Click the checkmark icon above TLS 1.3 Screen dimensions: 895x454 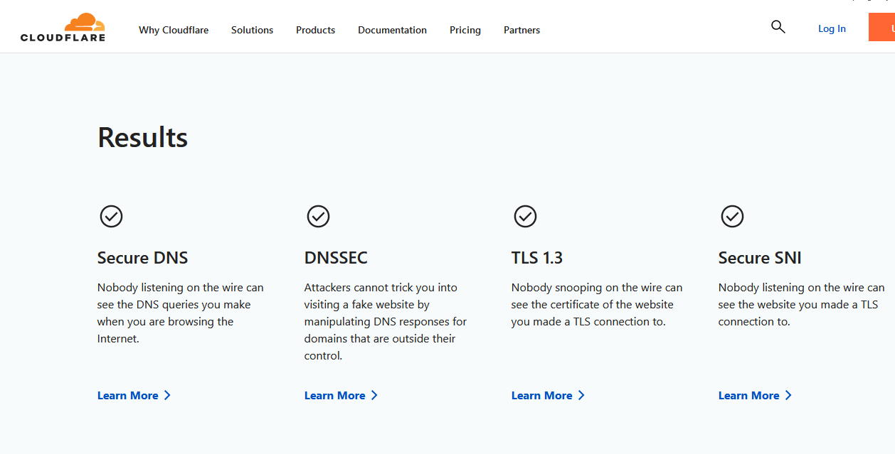tap(525, 216)
